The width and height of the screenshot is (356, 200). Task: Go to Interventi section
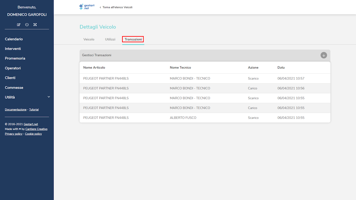coord(13,49)
